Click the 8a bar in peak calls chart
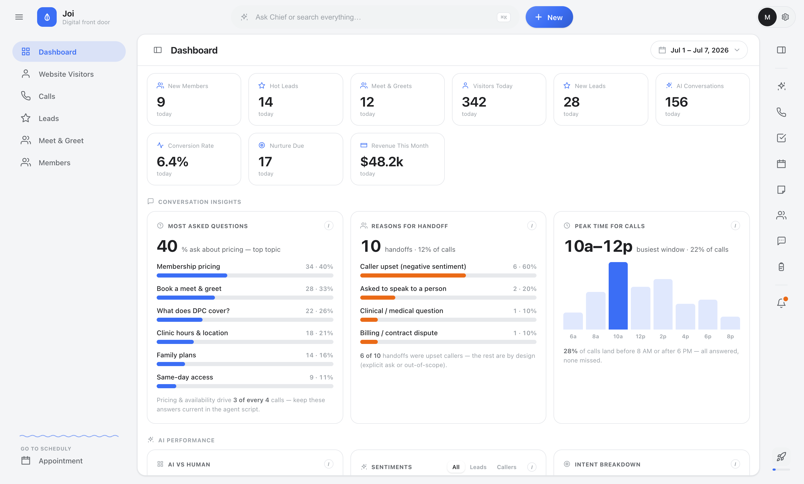This screenshot has height=484, width=804. click(596, 310)
